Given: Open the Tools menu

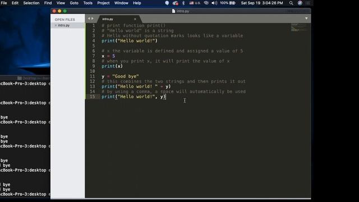Looking at the screenshot, I should pyautogui.click(x=88, y=3).
